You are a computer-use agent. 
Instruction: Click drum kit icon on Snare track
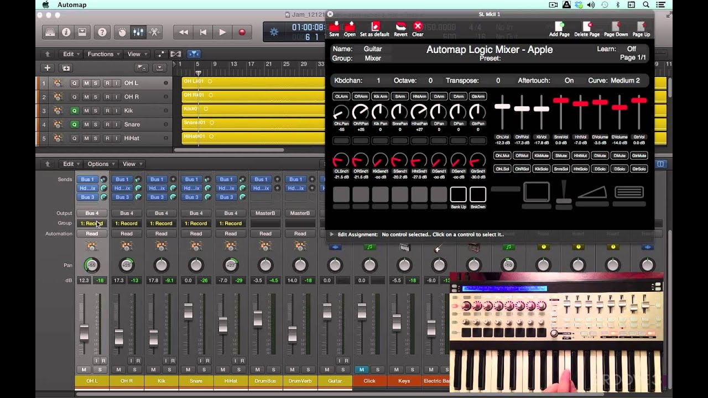(x=58, y=124)
